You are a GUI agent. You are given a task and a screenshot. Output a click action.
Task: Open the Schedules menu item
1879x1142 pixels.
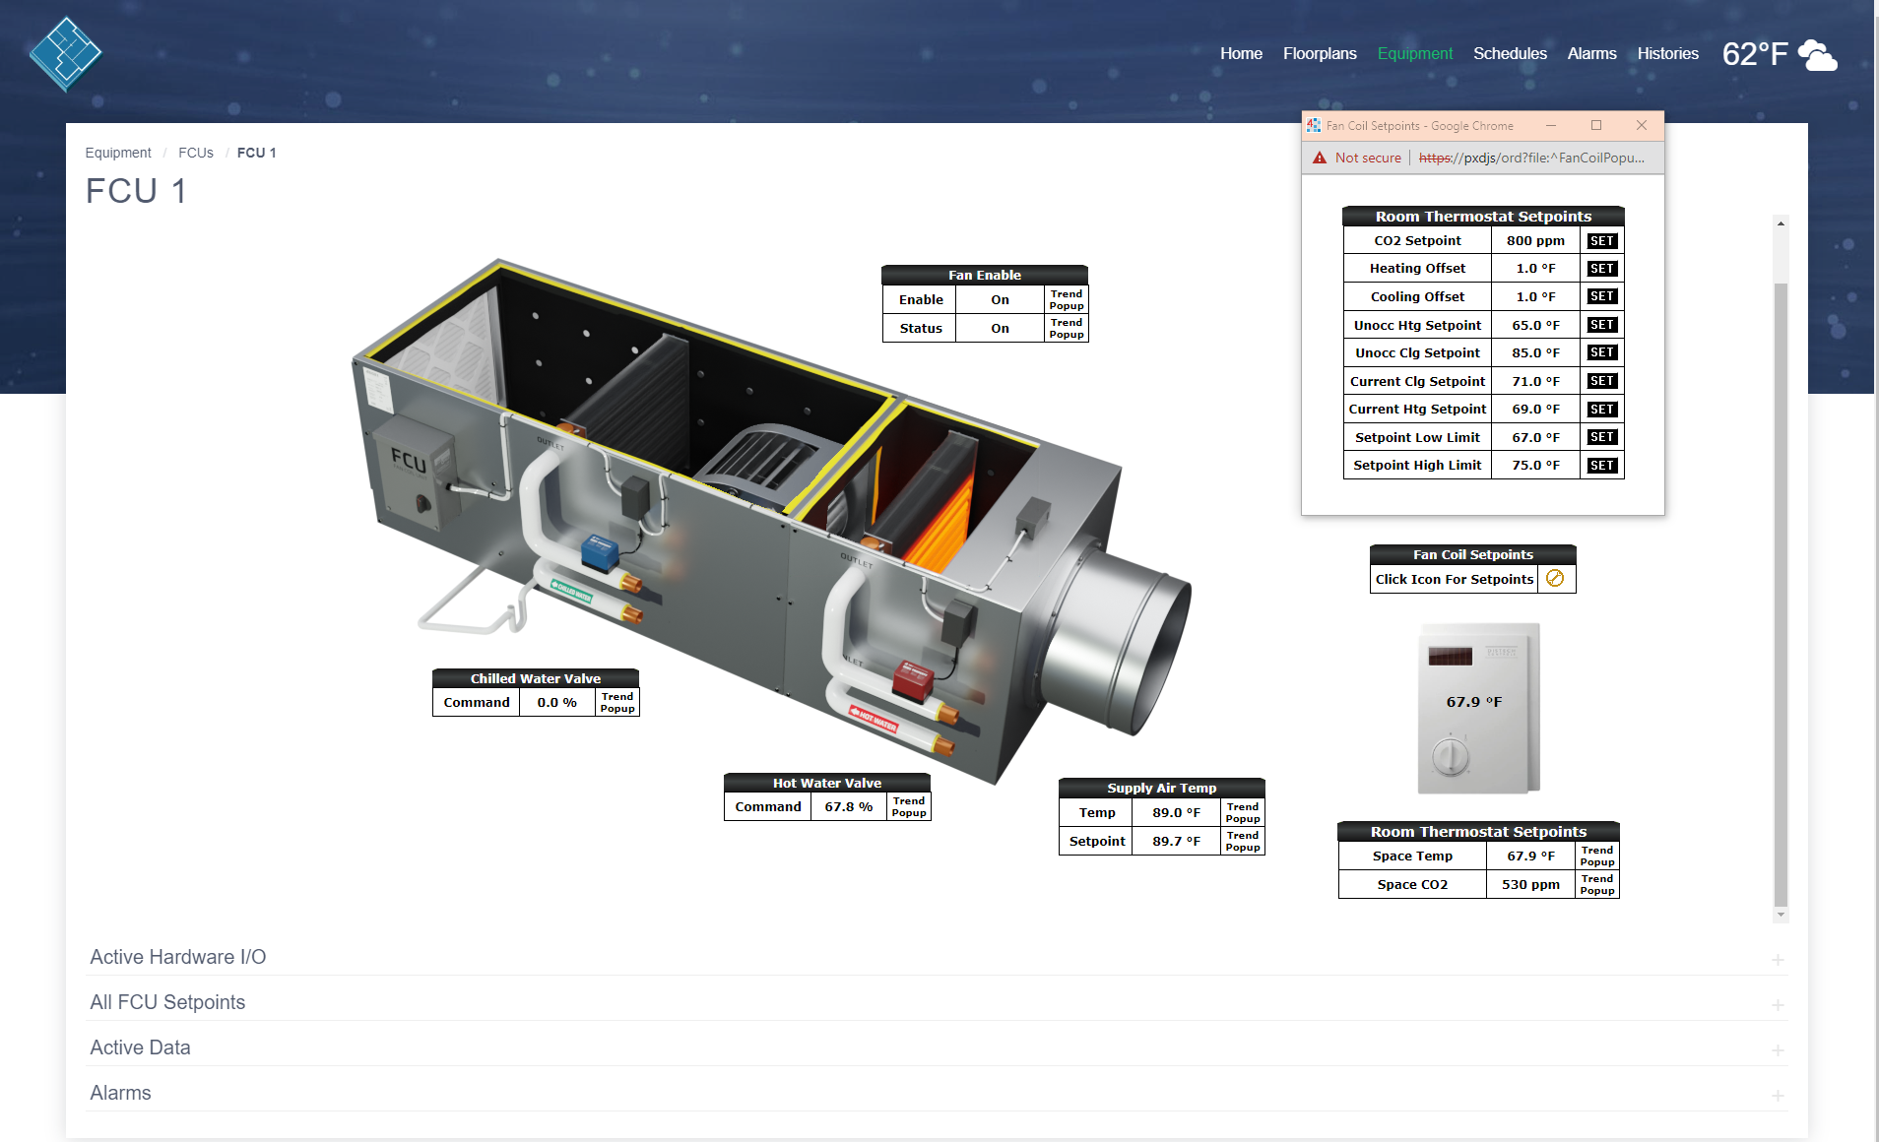[x=1509, y=54]
